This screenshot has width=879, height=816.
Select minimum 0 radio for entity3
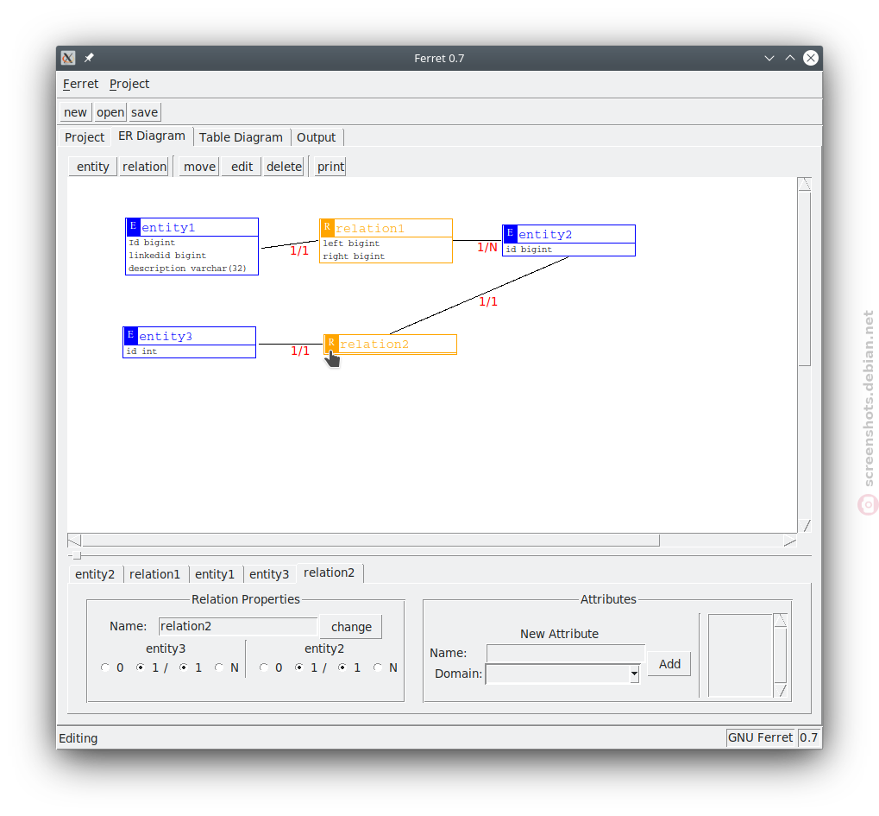pyautogui.click(x=105, y=667)
